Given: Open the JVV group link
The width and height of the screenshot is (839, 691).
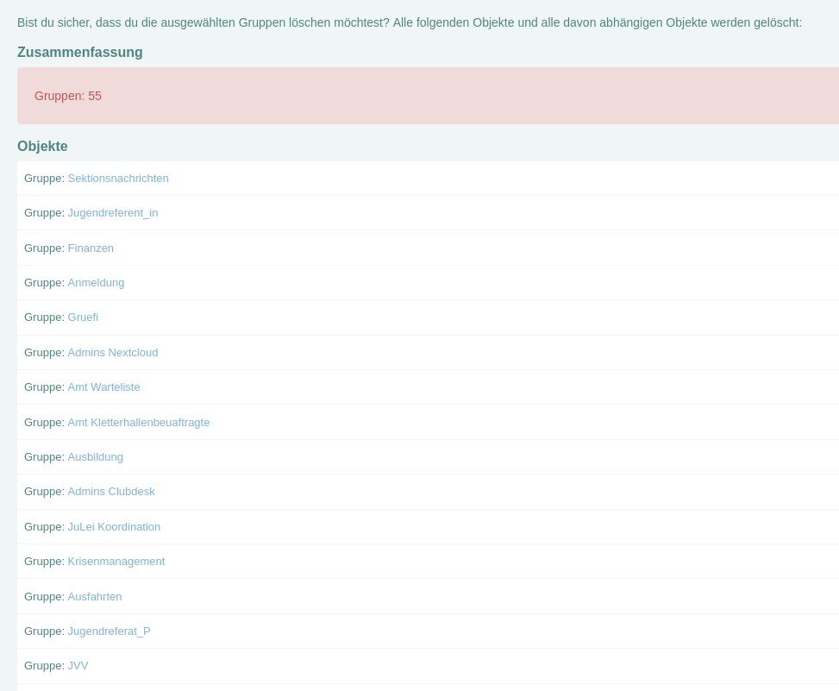Looking at the screenshot, I should pos(78,666).
